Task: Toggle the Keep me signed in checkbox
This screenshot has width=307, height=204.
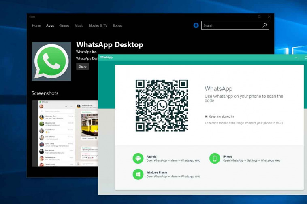Action: pos(206,116)
